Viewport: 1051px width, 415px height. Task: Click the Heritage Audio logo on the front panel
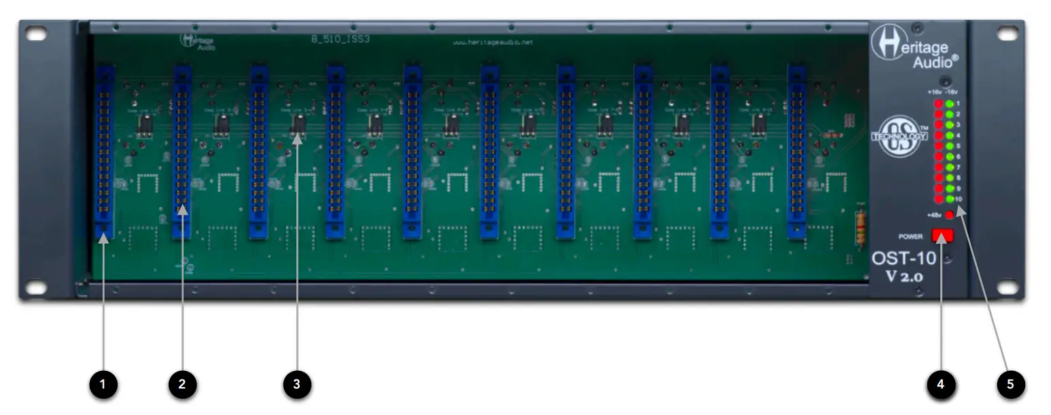tap(915, 48)
